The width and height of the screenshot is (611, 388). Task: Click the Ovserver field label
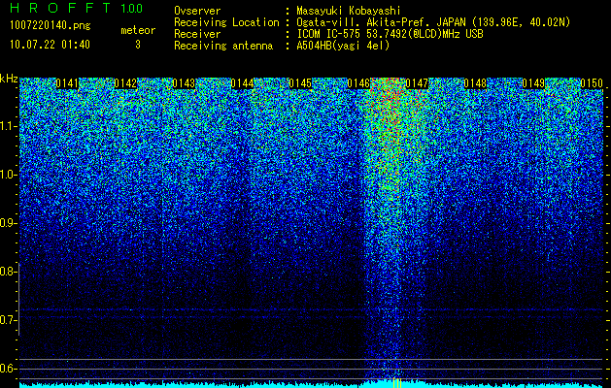(x=197, y=11)
